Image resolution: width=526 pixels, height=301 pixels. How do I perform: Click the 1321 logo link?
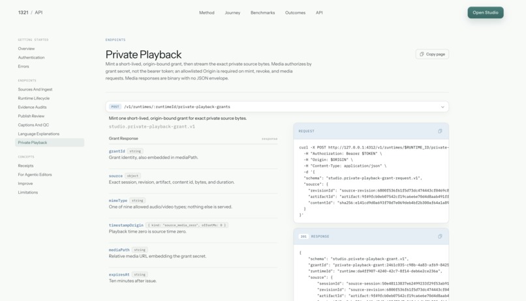23,12
